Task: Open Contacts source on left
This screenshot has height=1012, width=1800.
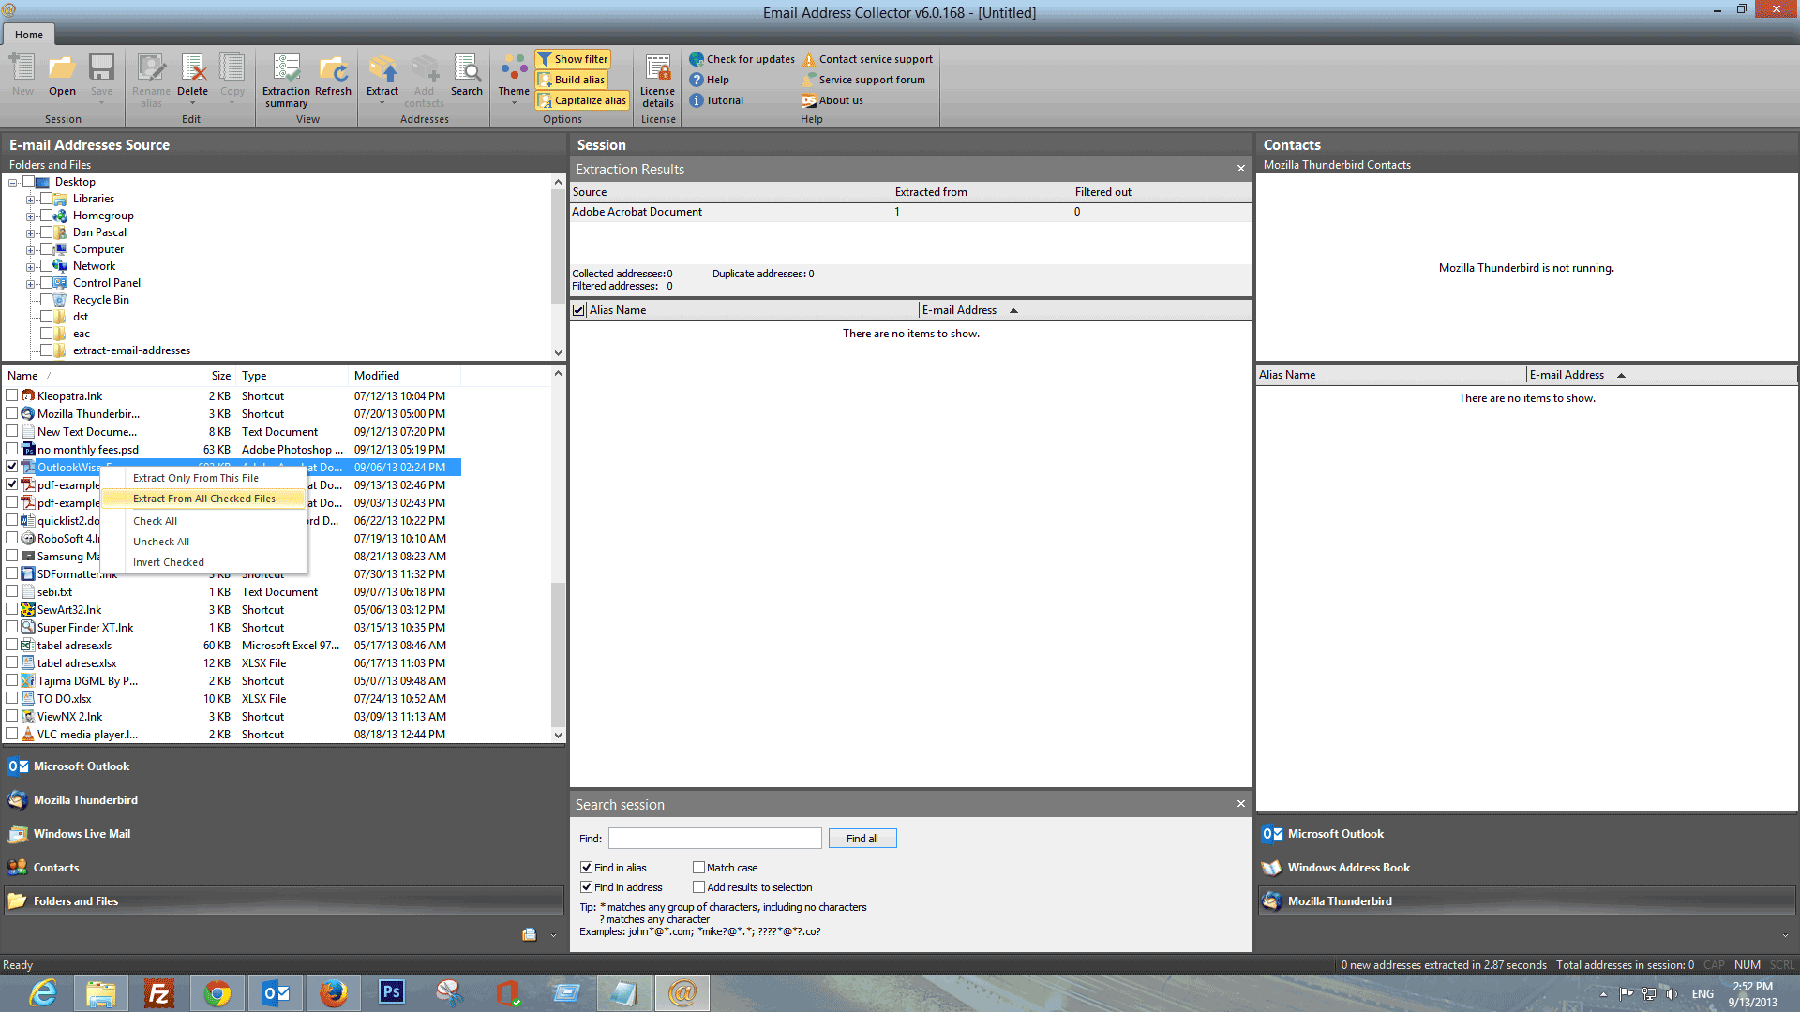Action: point(284,868)
